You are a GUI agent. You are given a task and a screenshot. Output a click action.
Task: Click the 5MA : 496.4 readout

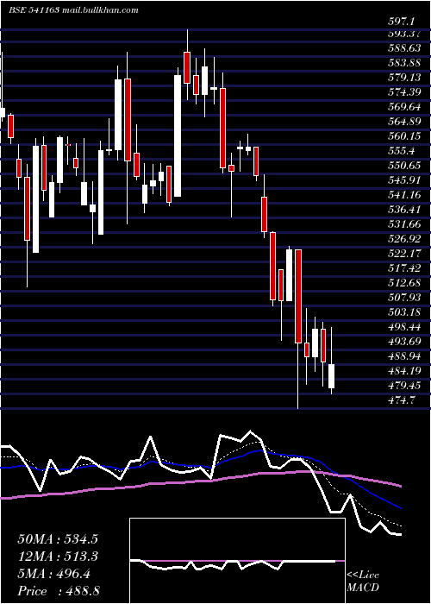53,574
